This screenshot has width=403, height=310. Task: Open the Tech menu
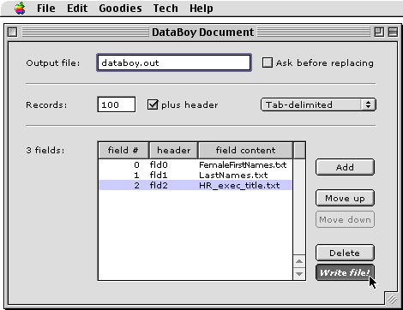(165, 9)
